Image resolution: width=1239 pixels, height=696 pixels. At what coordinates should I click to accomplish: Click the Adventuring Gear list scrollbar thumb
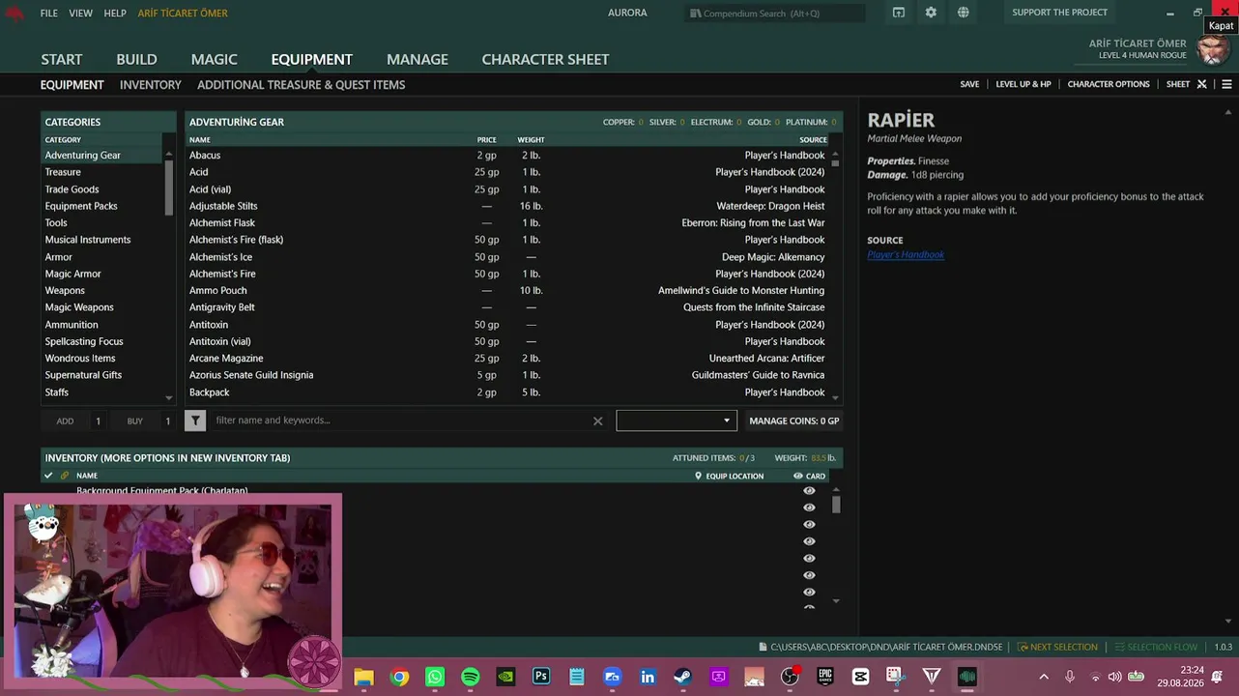[835, 163]
